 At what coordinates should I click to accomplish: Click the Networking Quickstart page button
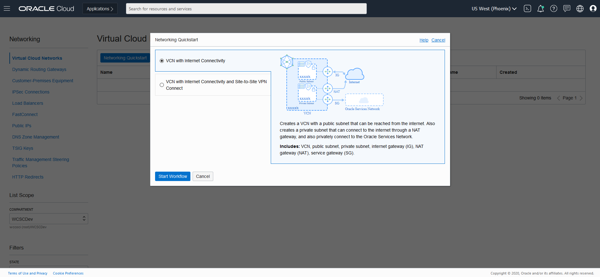[125, 58]
